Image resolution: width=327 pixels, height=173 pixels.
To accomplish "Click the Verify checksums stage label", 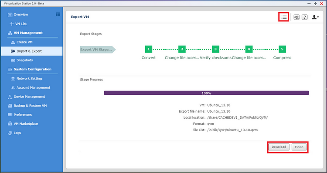I will [216, 58].
